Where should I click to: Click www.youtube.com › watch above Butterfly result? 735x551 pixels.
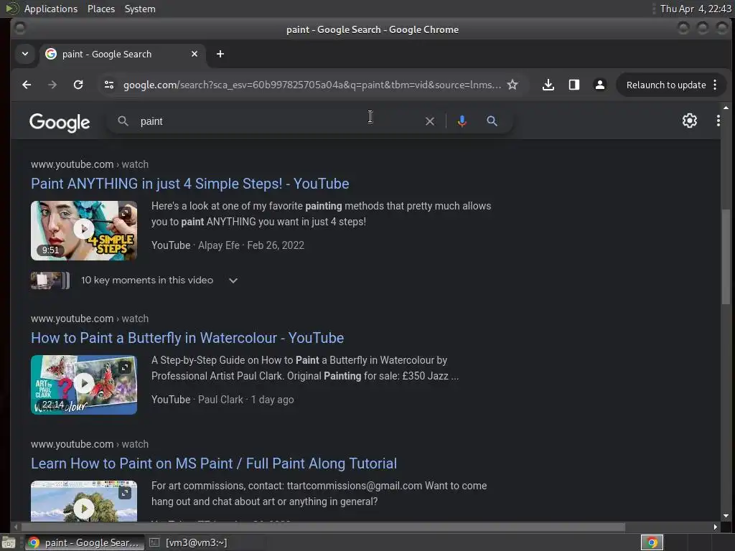(x=90, y=319)
